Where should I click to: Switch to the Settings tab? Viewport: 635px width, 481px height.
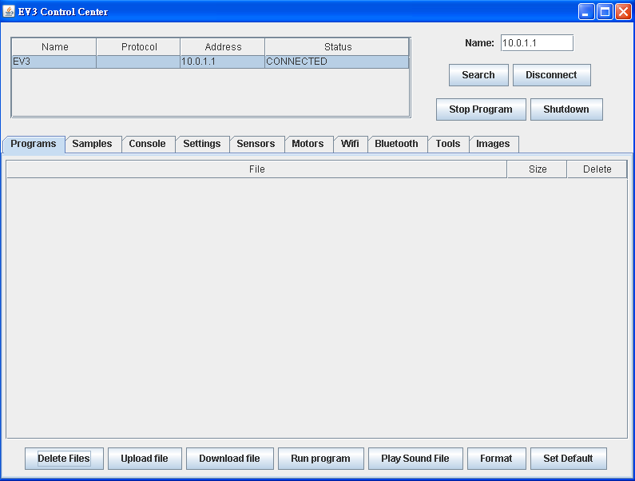click(x=201, y=144)
